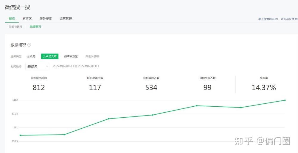The image size is (298, 153).
Task: Click the 微信搜一搜 page title
Action: click(17, 7)
